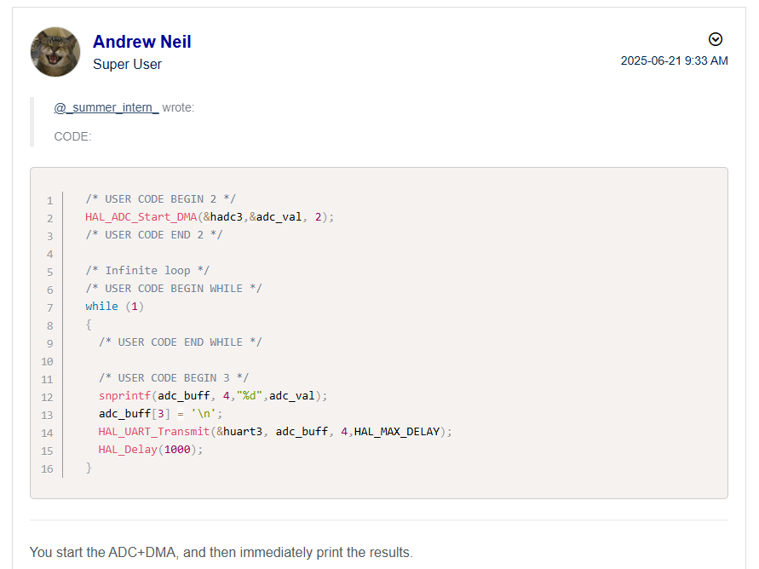This screenshot has height=569, width=759.
Task: Click the snprintf line in the code
Action: point(212,396)
